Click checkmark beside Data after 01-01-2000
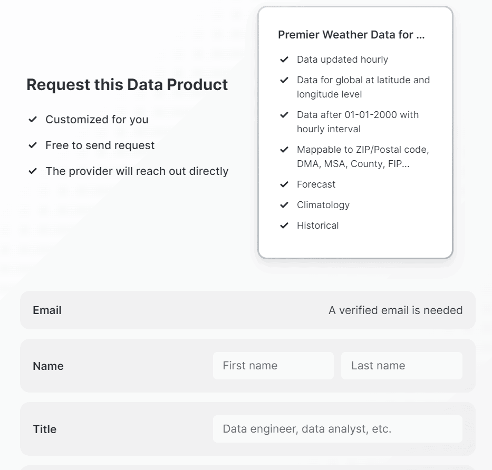 [284, 115]
